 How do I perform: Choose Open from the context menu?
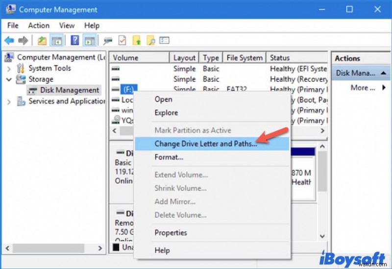pos(212,99)
